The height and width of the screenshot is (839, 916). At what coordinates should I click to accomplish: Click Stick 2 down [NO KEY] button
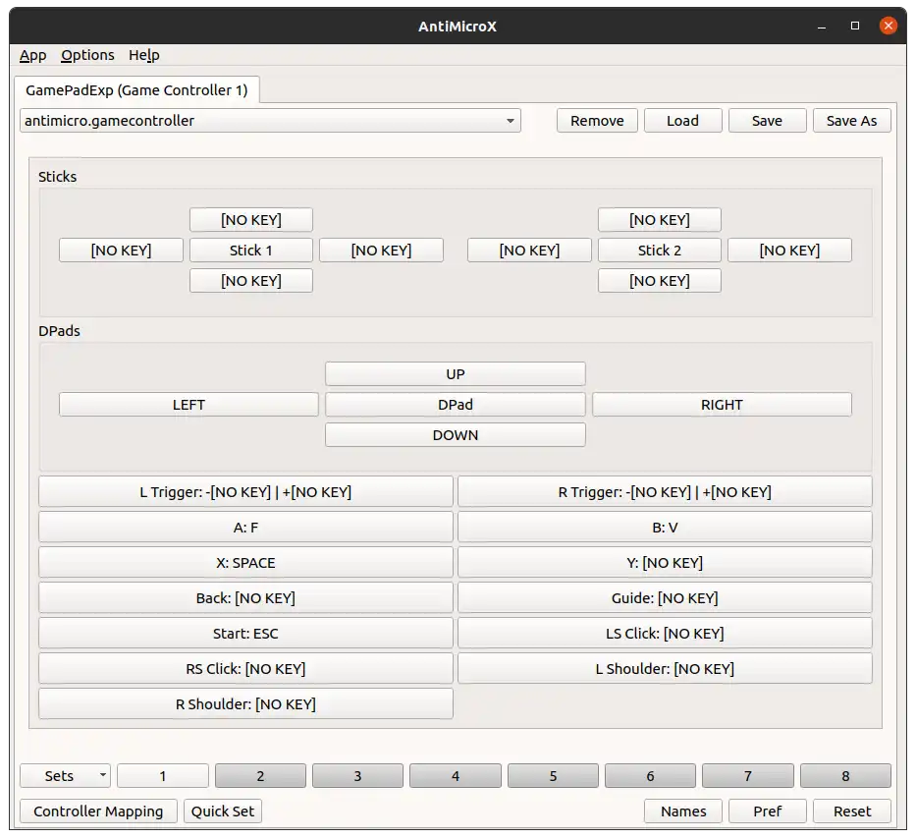[x=660, y=281]
